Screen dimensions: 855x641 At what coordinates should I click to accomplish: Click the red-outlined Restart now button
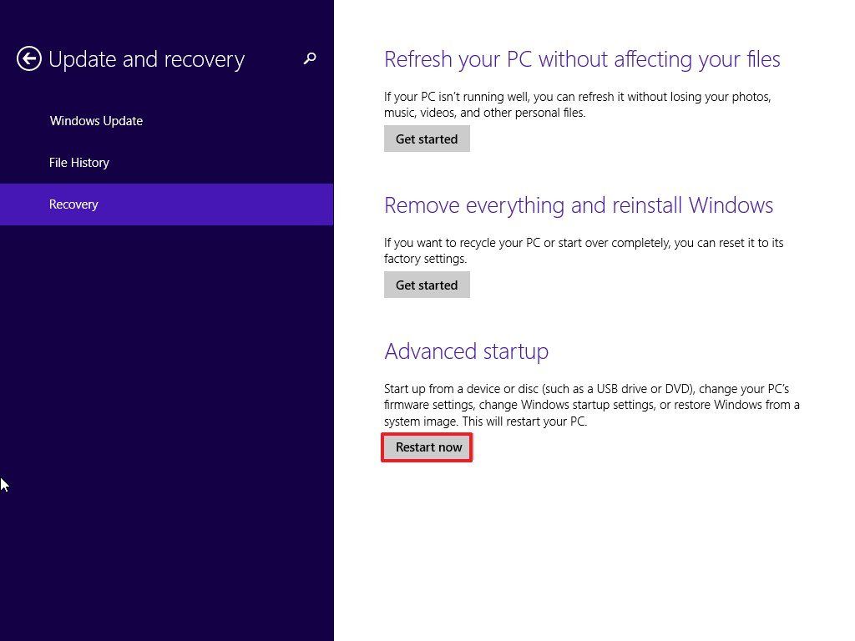pyautogui.click(x=427, y=447)
